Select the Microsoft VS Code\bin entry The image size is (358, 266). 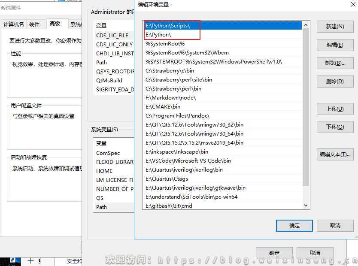tap(223, 161)
